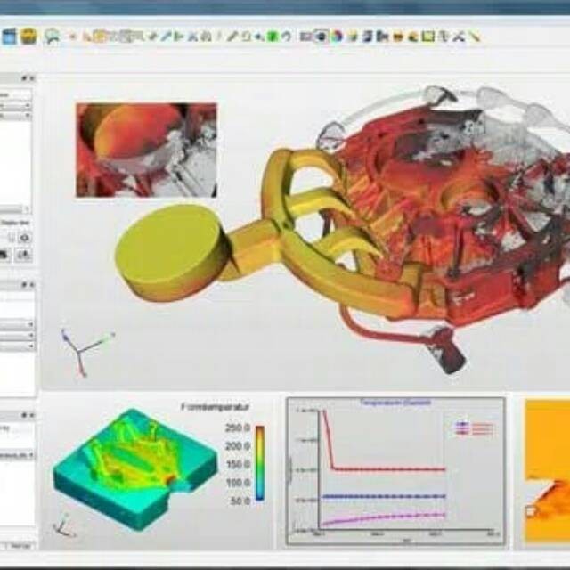
Task: Click the yellow-green square toolbar icon
Action: [429, 37]
